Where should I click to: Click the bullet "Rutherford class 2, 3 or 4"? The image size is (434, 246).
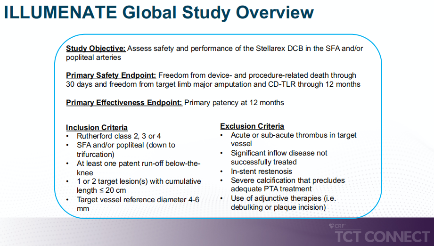[119, 136]
